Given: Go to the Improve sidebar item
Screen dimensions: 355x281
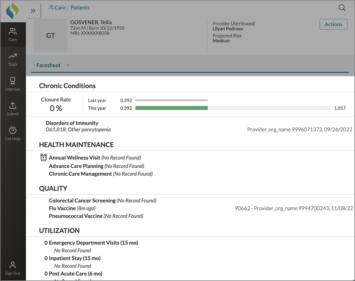Looking at the screenshot, I should point(13,84).
